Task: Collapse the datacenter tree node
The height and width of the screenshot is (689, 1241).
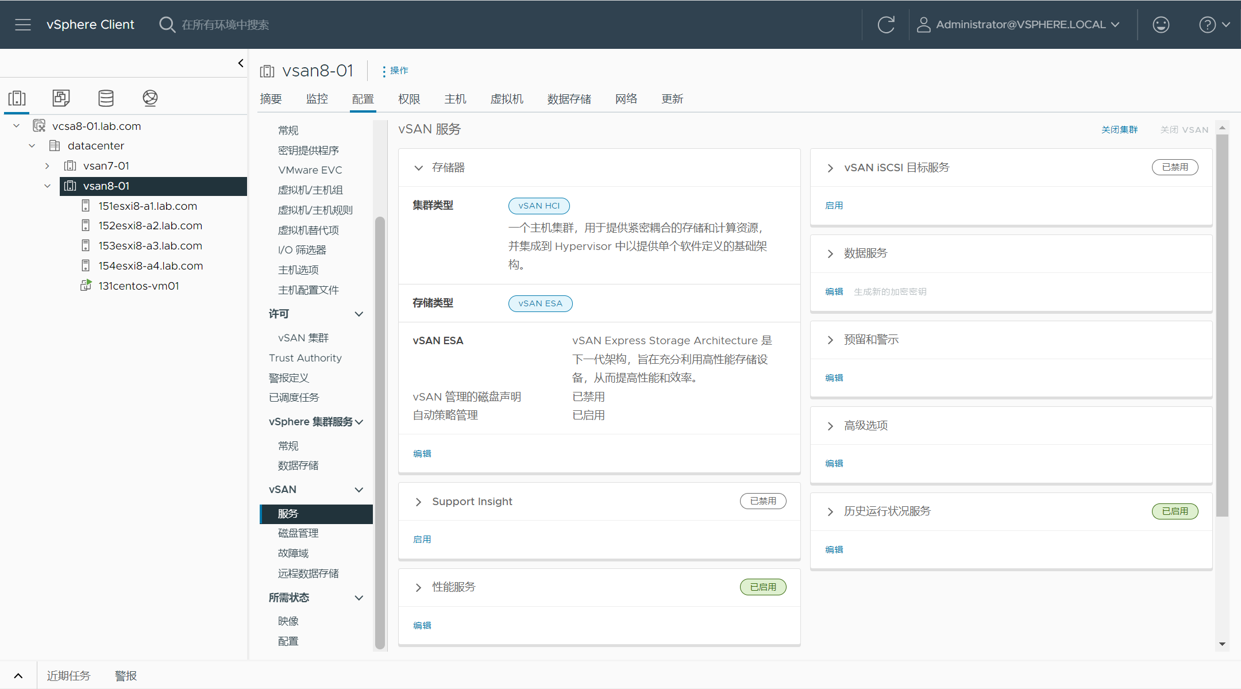Action: [32, 146]
